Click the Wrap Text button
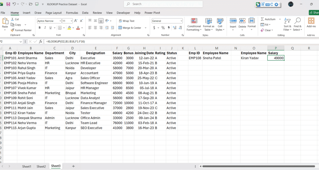The width and height of the screenshot is (319, 170). tap(126, 21)
